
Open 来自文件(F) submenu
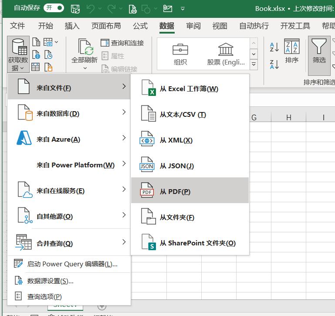(69, 87)
